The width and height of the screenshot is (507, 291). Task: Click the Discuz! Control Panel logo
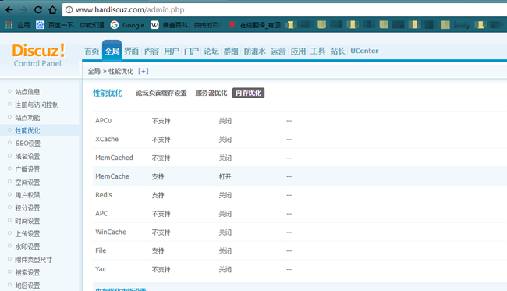[38, 55]
